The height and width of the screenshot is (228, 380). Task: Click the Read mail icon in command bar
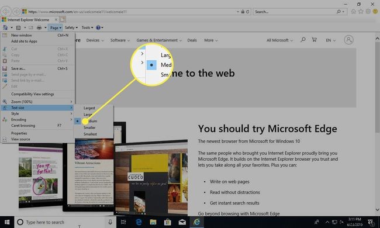[x=31, y=27]
